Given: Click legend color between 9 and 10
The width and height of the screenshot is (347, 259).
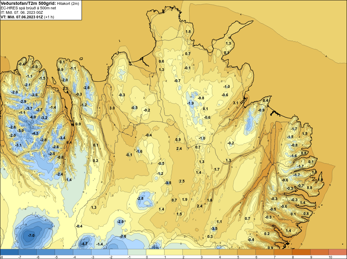Looking at the screenshot, I should [320, 252].
